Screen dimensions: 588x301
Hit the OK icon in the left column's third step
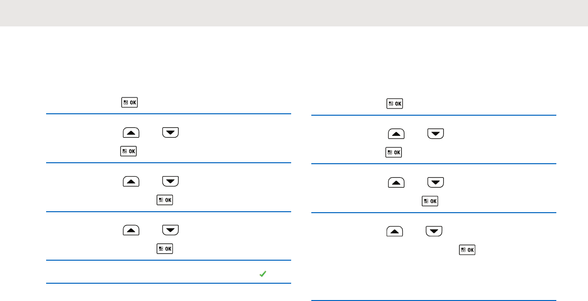click(x=165, y=200)
